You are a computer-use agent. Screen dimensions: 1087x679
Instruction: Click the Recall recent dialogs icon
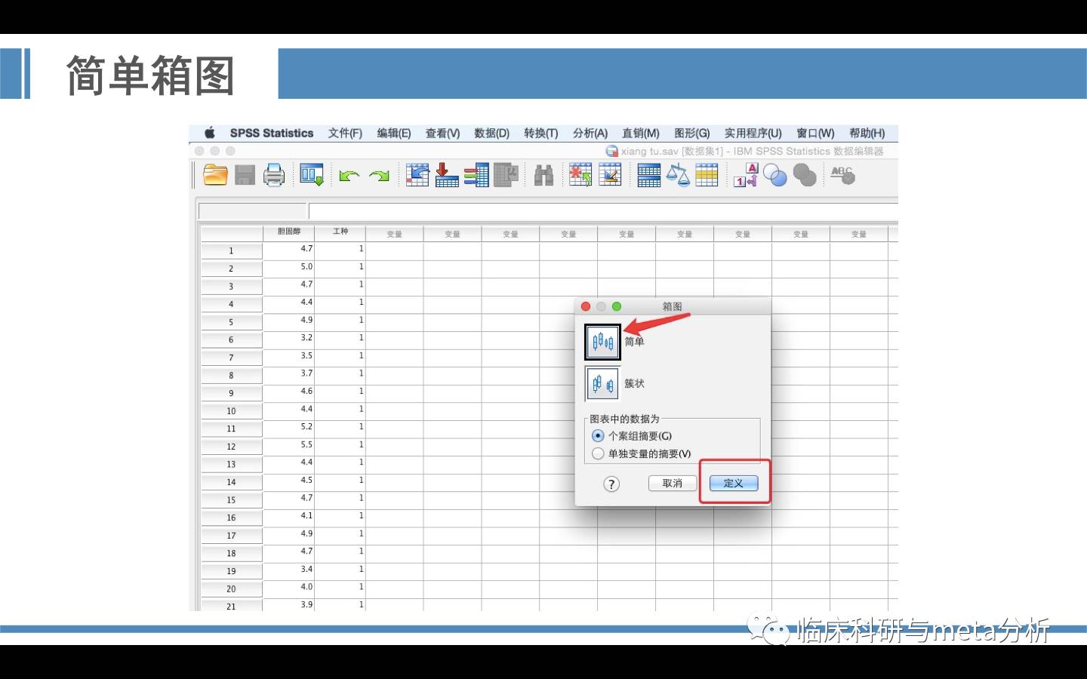click(x=312, y=175)
